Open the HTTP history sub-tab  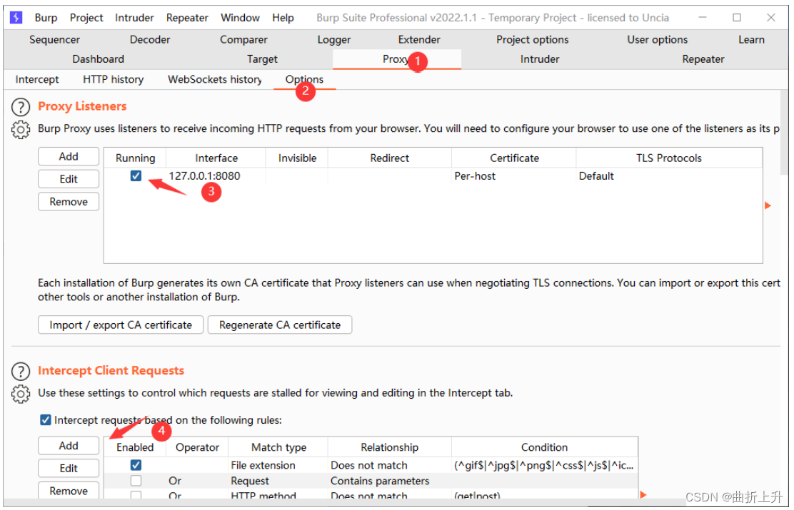click(x=114, y=79)
